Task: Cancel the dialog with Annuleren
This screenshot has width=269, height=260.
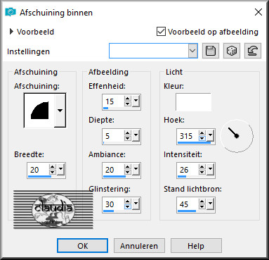Action: tap(139, 246)
